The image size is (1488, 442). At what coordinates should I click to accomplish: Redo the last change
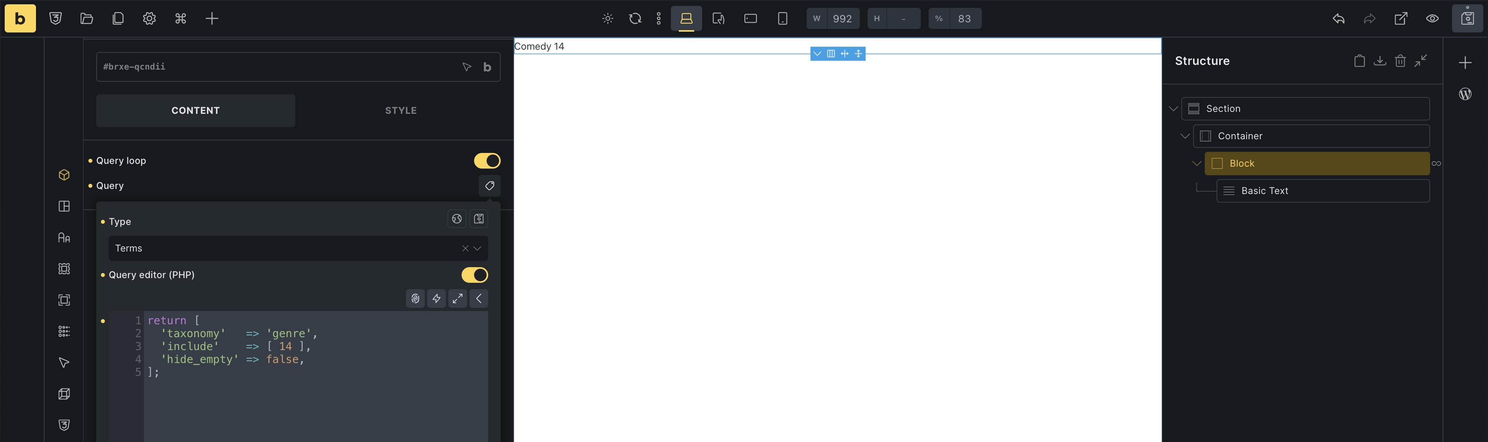[1369, 18]
